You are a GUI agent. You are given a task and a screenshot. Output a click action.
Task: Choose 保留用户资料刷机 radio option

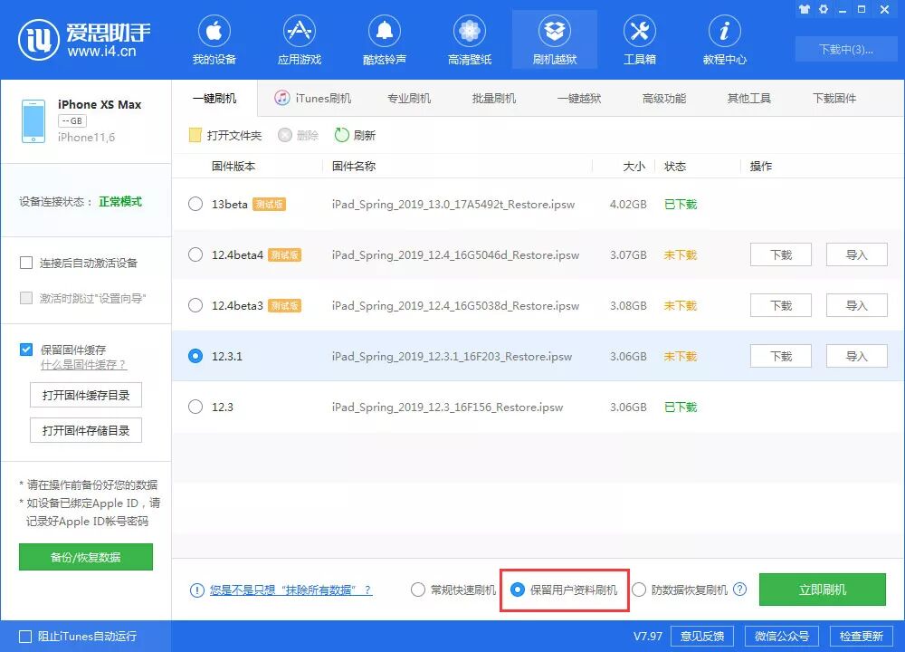(518, 590)
